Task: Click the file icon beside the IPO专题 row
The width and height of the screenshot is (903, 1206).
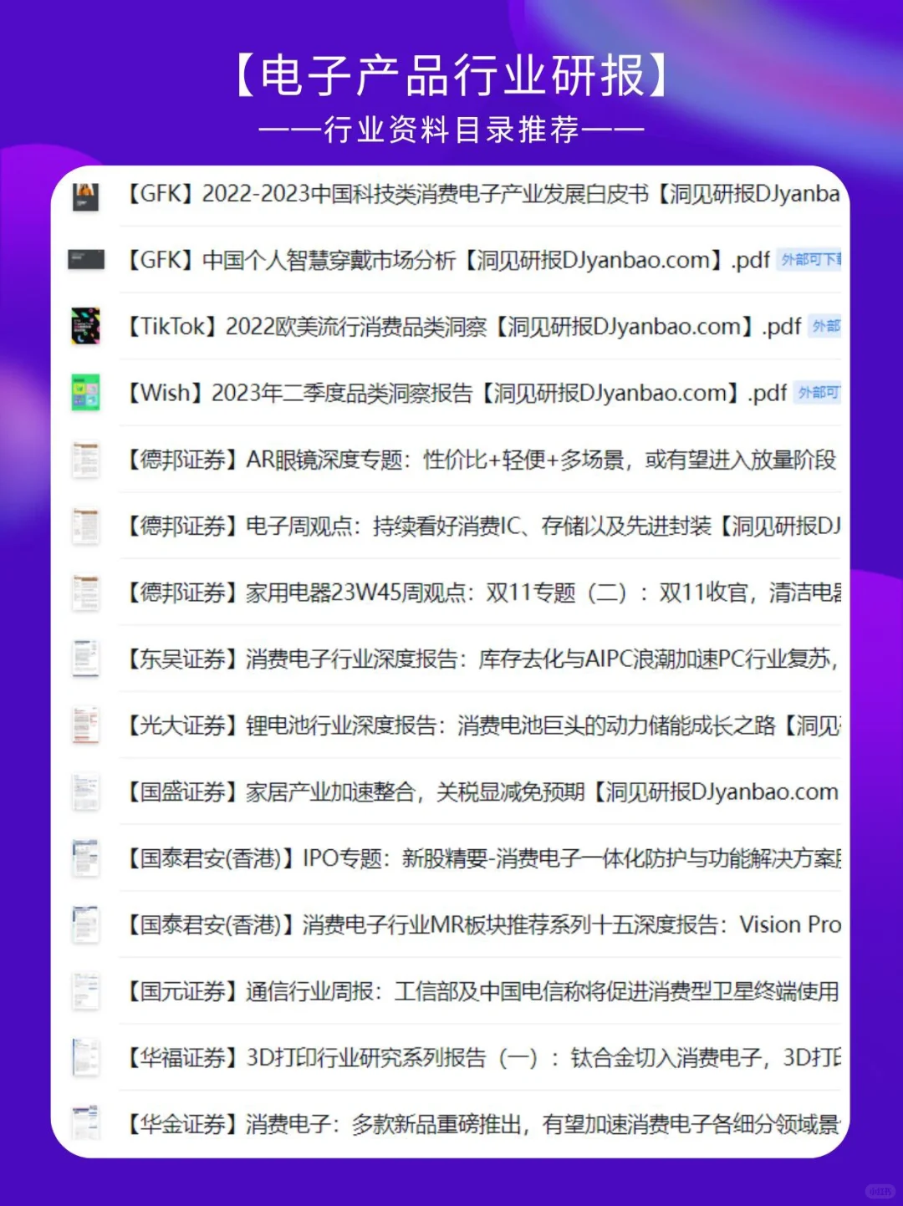Action: 85,858
